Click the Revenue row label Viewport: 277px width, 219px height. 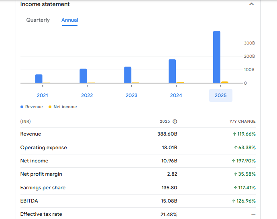click(x=31, y=134)
